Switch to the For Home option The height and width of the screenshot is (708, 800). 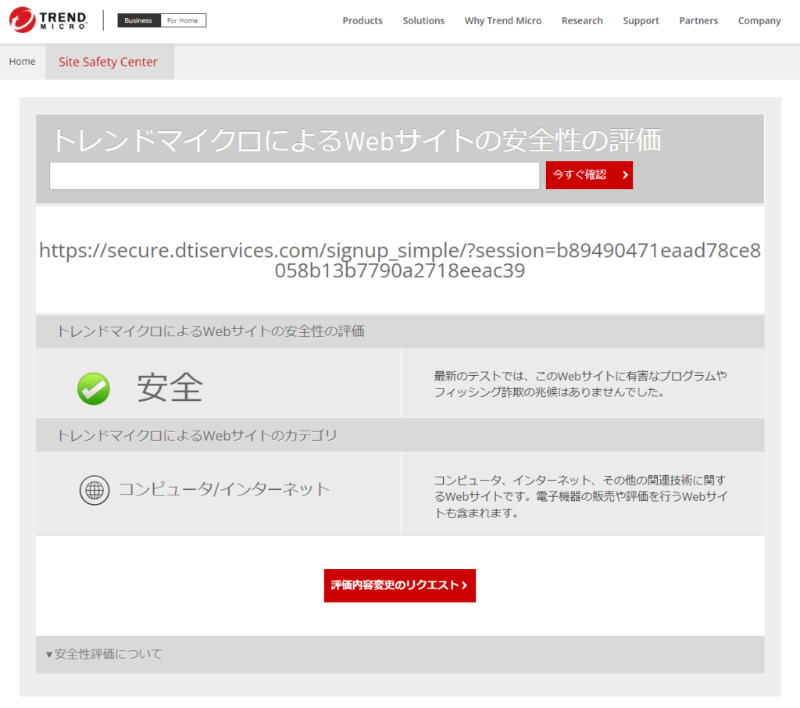(183, 20)
